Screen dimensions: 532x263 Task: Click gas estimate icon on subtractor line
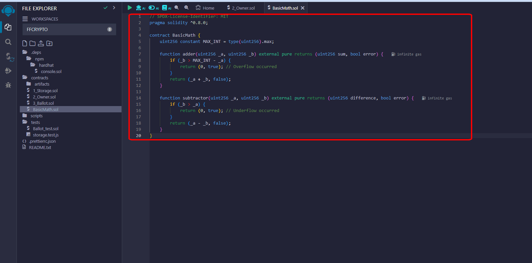(424, 98)
